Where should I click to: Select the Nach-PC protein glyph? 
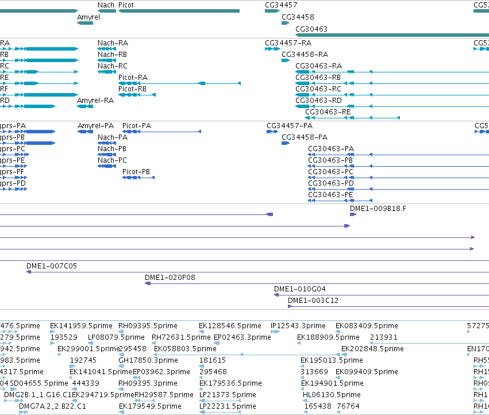[x=107, y=166]
